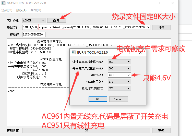Click the AC961 text under FW文件附带信息

(x=12, y=91)
